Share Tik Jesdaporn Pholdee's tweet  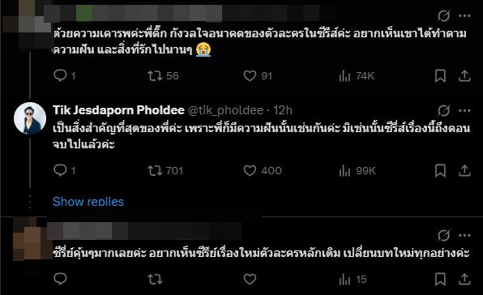[464, 170]
